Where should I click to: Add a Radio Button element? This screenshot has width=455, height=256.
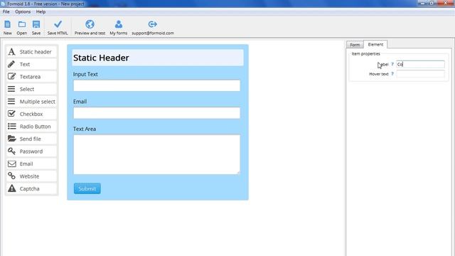[x=31, y=127]
